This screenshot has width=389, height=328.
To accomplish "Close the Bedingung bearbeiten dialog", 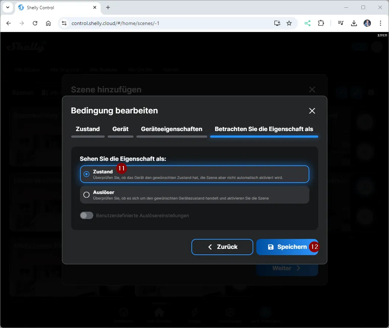I will (x=312, y=111).
